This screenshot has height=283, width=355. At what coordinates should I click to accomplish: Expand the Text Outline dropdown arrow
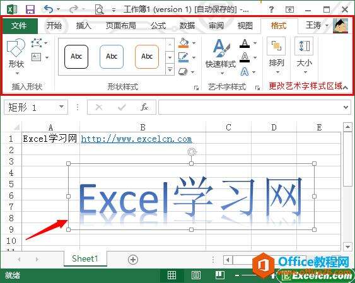255,57
